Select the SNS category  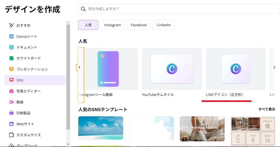pyautogui.click(x=35, y=80)
